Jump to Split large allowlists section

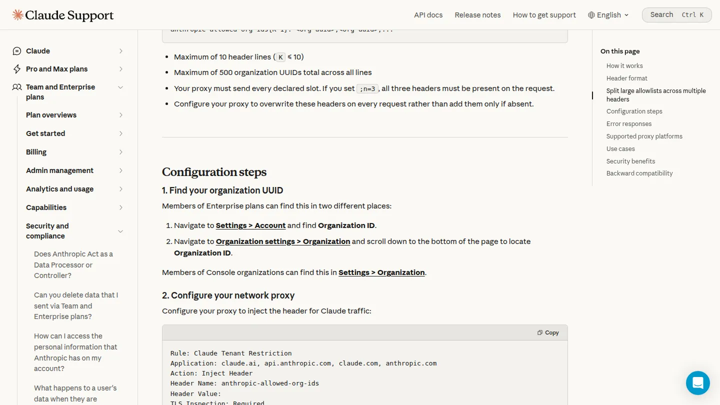(x=656, y=95)
